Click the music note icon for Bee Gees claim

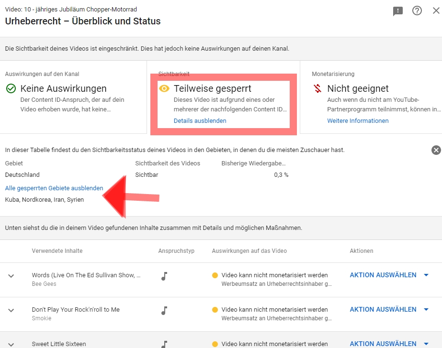[x=164, y=276]
